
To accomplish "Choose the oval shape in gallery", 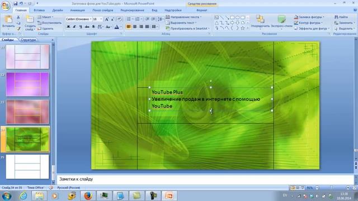I will pos(237,17).
